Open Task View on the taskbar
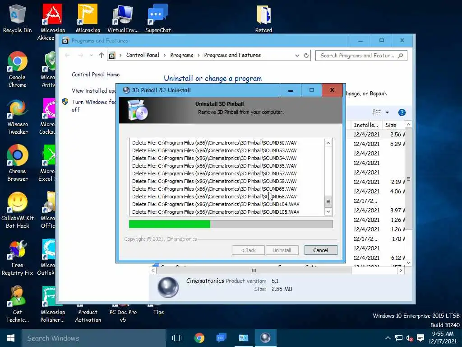 coord(177,338)
